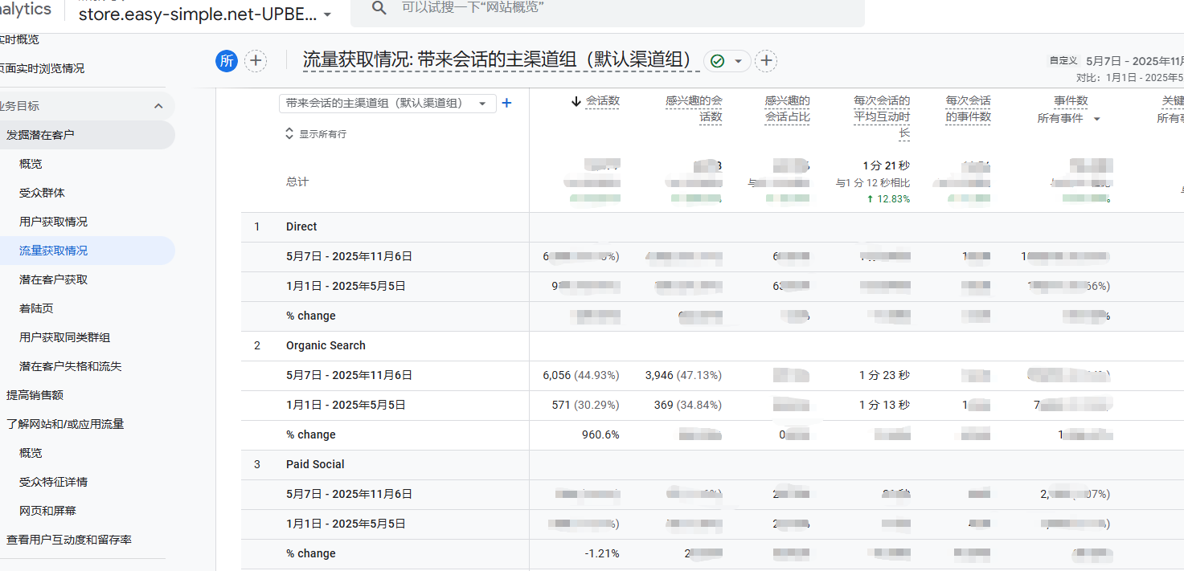The image size is (1184, 571).
Task: Open 用户获取情况 in the sidebar
Action: point(53,222)
